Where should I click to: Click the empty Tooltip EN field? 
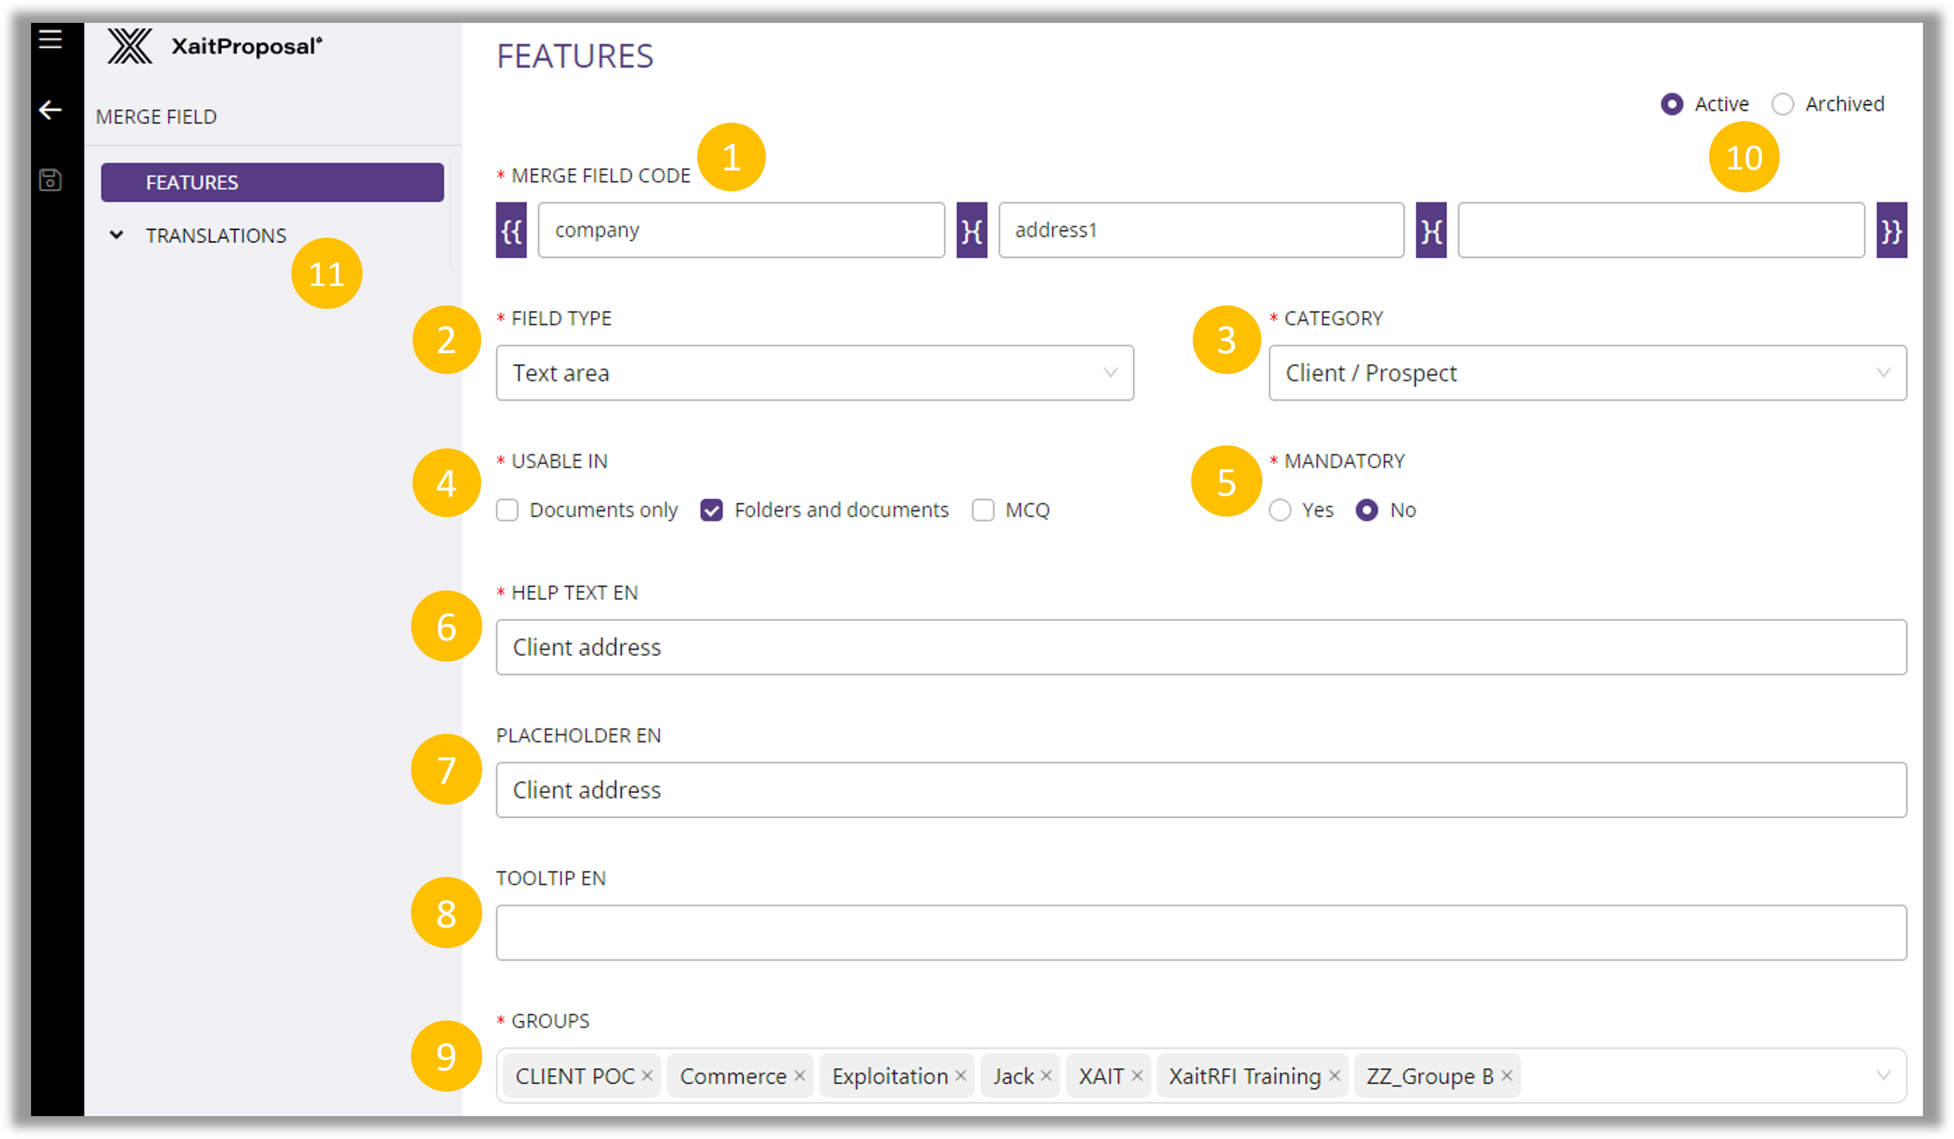click(x=1200, y=933)
